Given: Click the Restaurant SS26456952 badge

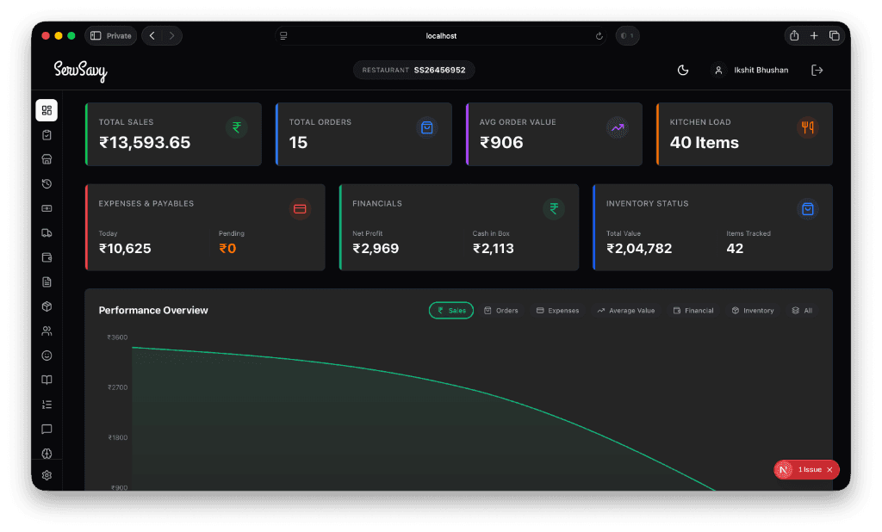Looking at the screenshot, I should click(x=413, y=70).
